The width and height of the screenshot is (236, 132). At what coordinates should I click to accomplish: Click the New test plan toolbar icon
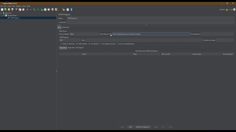pyautogui.click(x=2, y=10)
